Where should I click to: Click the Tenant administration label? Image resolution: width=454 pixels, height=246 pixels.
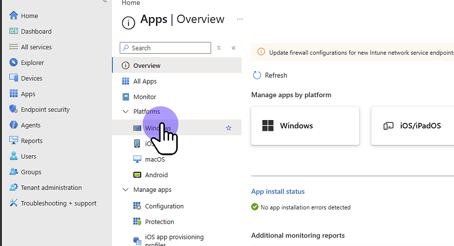(x=51, y=187)
